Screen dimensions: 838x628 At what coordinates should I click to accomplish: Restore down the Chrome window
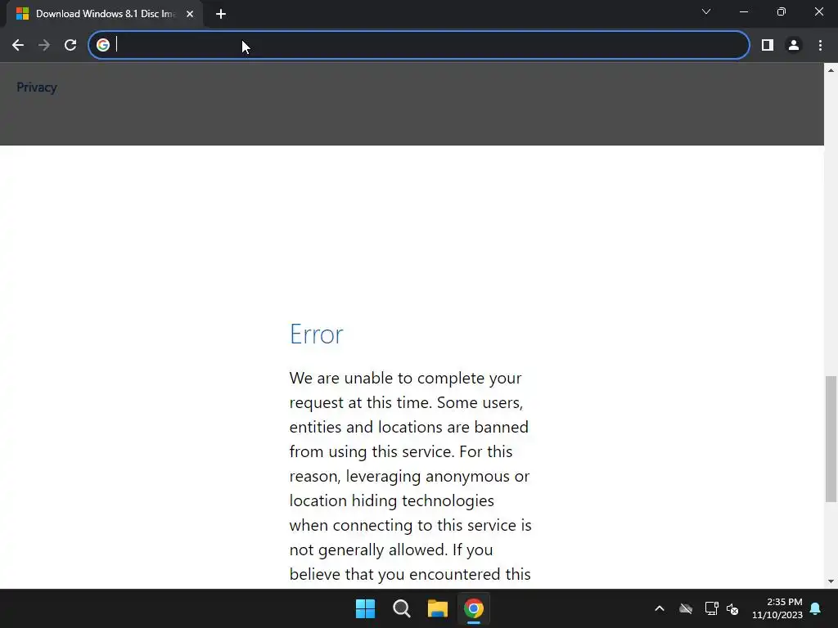click(782, 11)
